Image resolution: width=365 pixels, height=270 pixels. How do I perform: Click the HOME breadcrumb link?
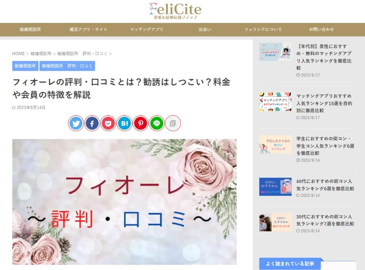click(x=19, y=54)
